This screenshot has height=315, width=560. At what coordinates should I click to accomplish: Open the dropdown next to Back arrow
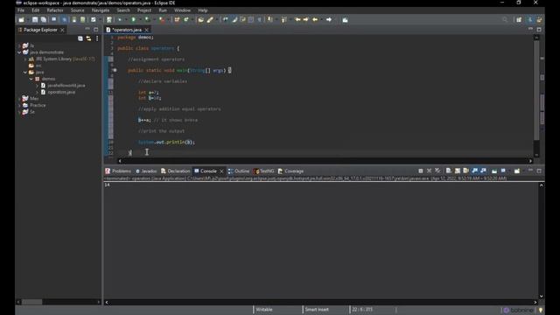[321, 20]
